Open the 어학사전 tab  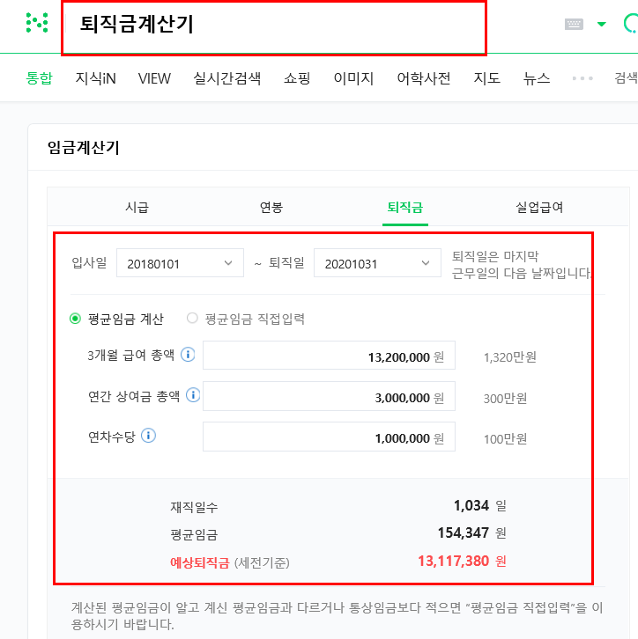[x=424, y=77]
